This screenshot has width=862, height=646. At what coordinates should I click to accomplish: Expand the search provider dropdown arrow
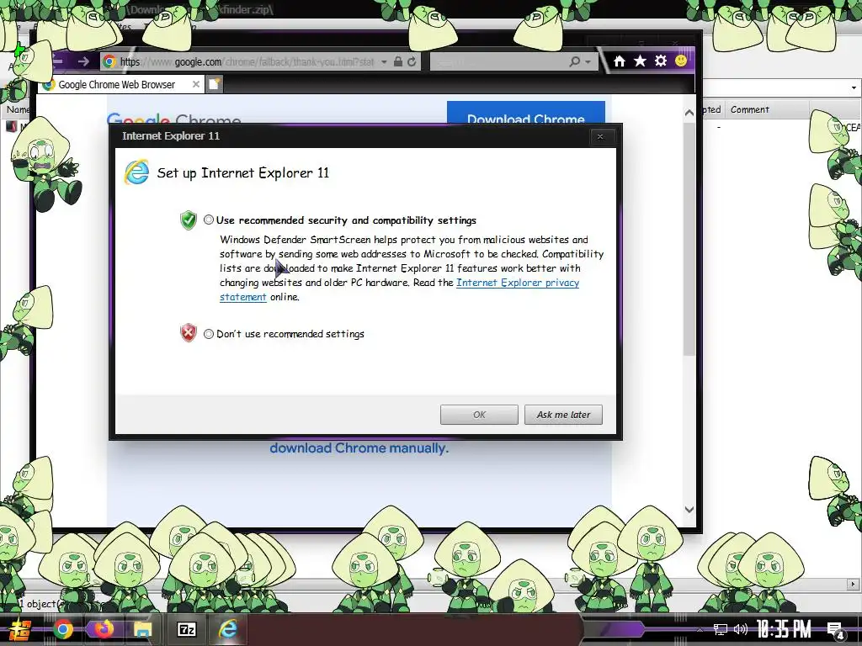pos(588,62)
